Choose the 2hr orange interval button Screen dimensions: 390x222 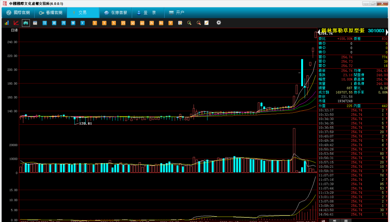pyautogui.click(x=151, y=23)
